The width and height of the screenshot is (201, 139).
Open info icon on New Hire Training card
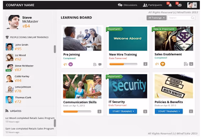[x=146, y=64]
